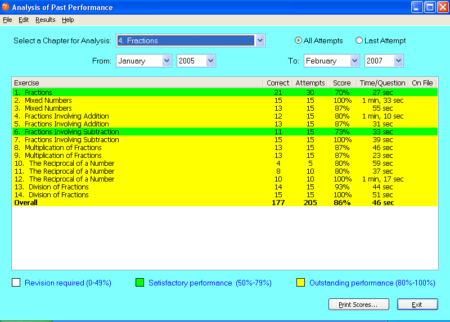Screen dimensions: 450x322
Task: Select the Last Attempt radio option
Action: click(x=359, y=40)
